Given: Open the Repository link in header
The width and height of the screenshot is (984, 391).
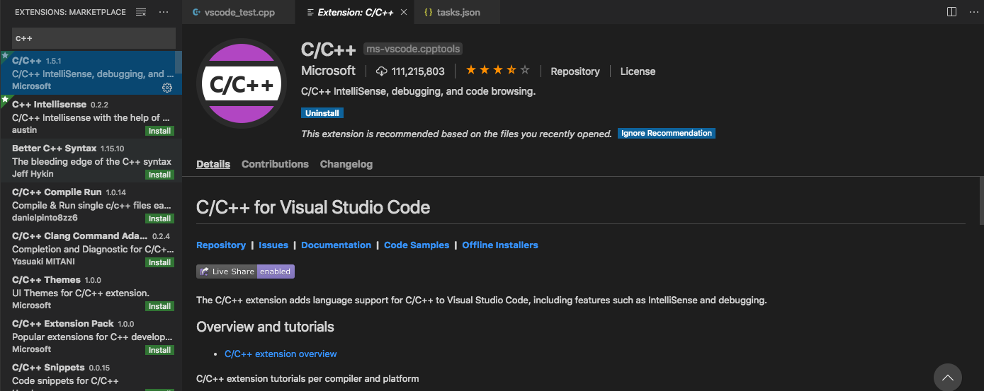Looking at the screenshot, I should point(575,71).
